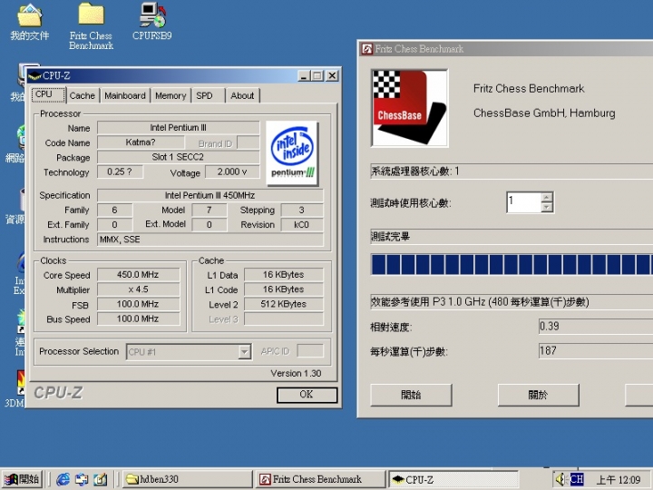Click the 2.000 v voltage value

[232, 171]
